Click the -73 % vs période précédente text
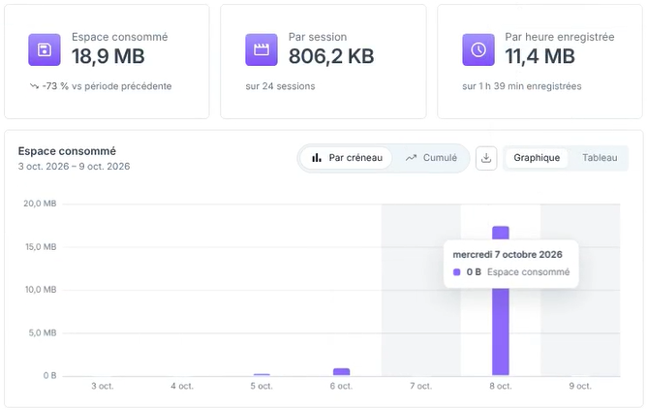The height and width of the screenshot is (410, 647). click(107, 86)
